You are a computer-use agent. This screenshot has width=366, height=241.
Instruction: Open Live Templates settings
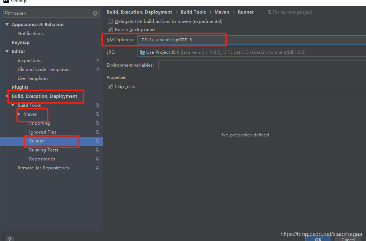coord(33,78)
